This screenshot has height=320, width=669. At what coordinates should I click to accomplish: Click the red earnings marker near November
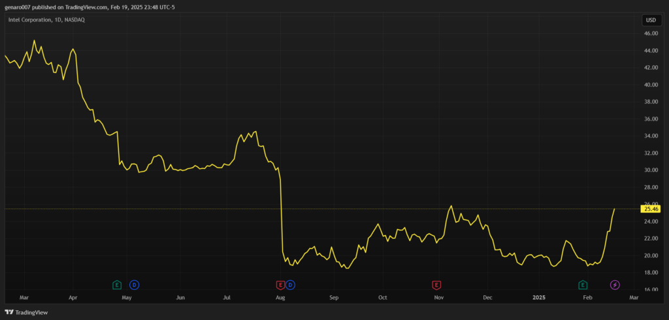(x=436, y=285)
